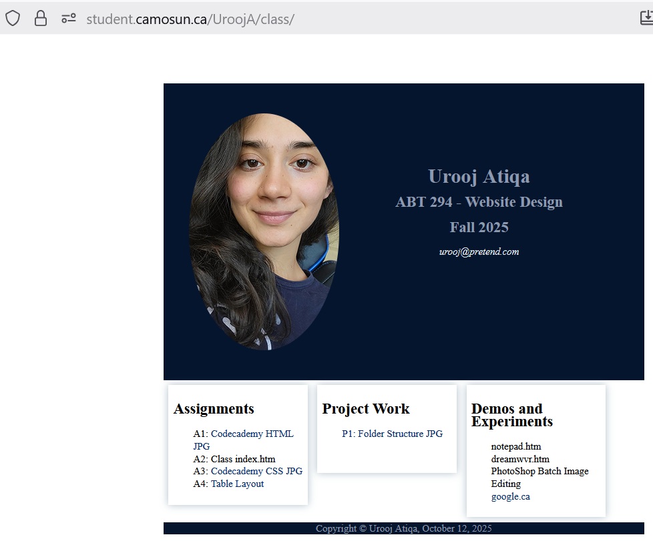This screenshot has height=541, width=653.
Task: Open the A1 Codecademy HTML JPG link
Action: [x=252, y=434]
